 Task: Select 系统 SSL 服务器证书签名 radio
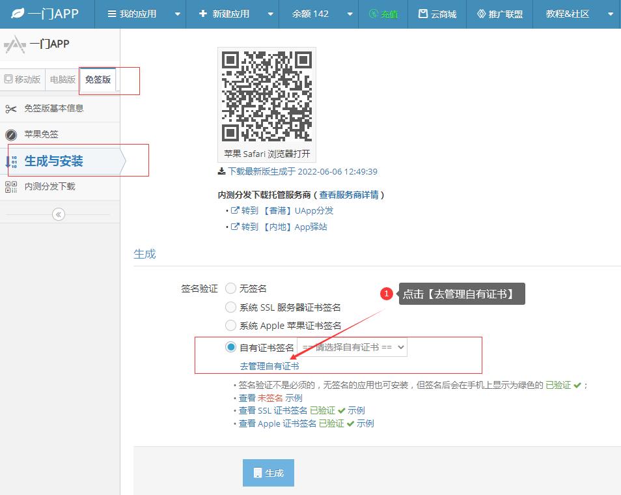(x=230, y=307)
